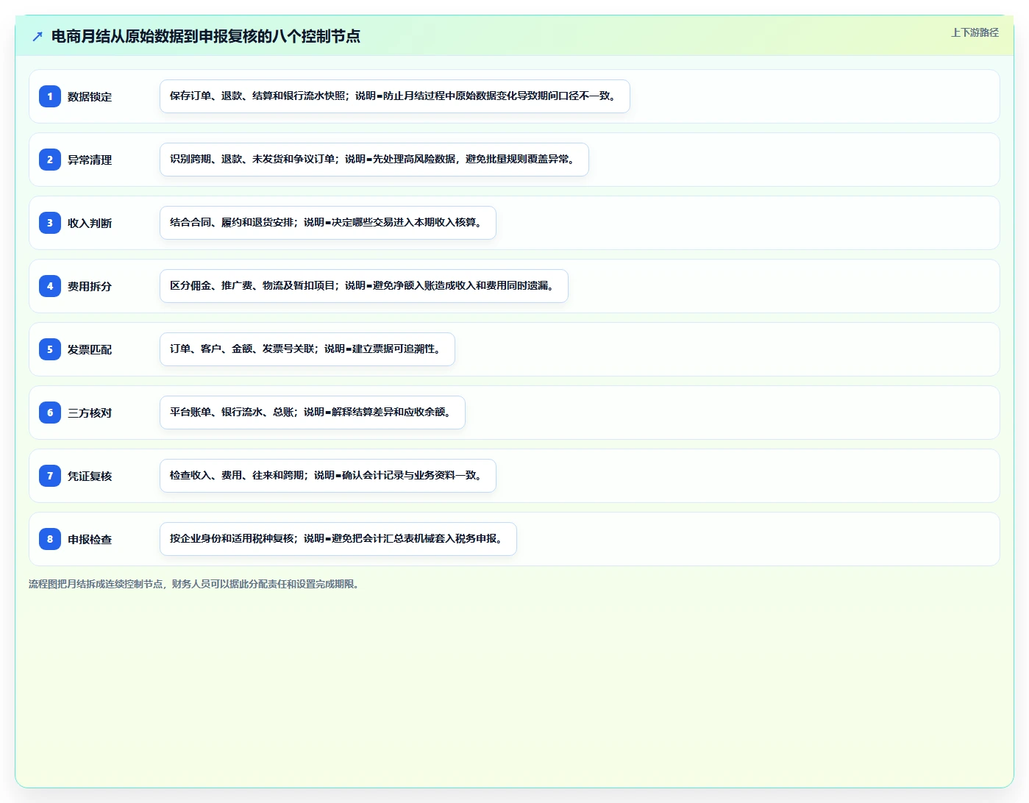1029x803 pixels.
Task: Select the 三方核对 step label
Action: pos(90,413)
